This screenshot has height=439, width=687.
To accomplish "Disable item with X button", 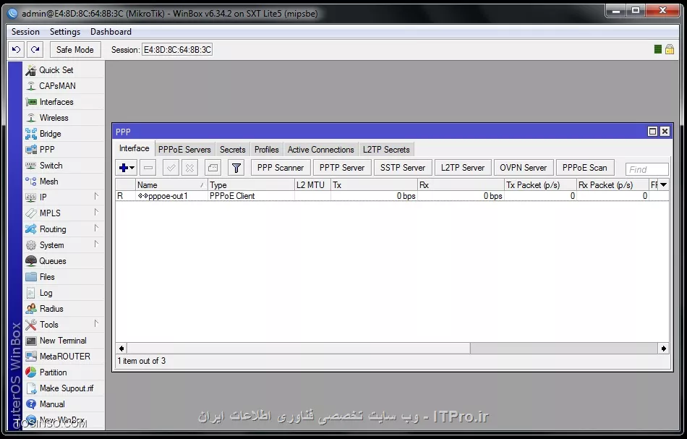I will (x=189, y=167).
